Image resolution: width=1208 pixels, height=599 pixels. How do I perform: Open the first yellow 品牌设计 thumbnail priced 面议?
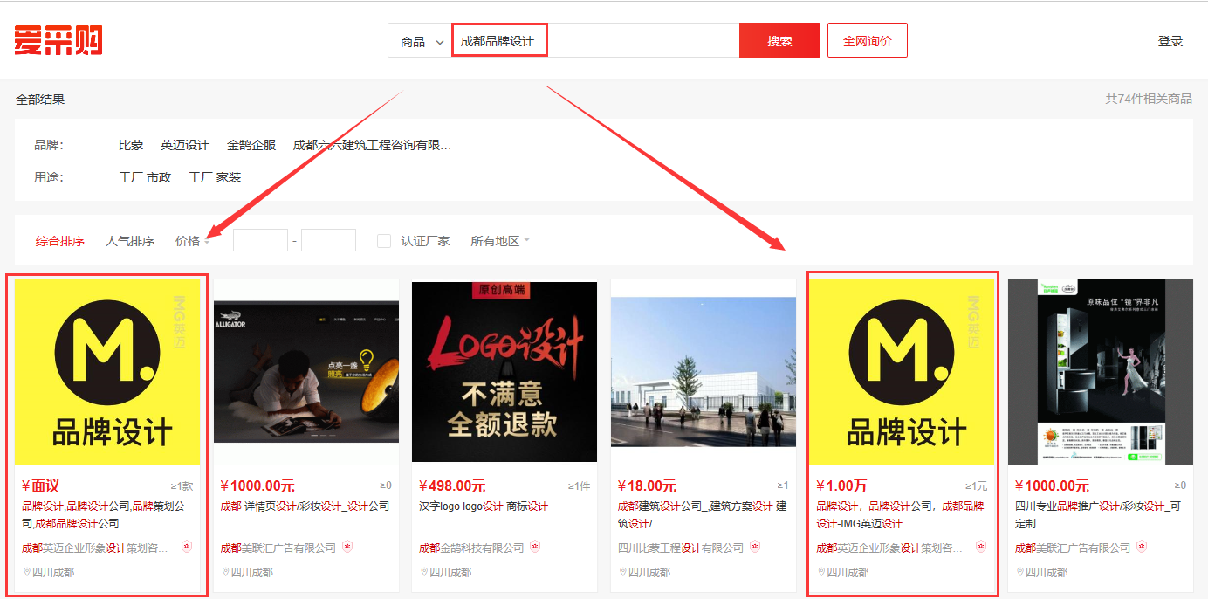[x=107, y=371]
